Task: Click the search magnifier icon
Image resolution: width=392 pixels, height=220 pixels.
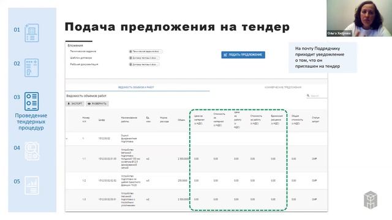Action: [308, 95]
